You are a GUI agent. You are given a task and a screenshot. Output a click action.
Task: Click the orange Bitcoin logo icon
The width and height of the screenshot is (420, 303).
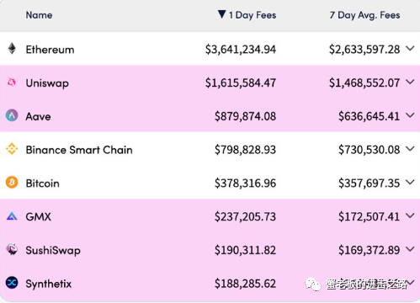pyautogui.click(x=12, y=183)
